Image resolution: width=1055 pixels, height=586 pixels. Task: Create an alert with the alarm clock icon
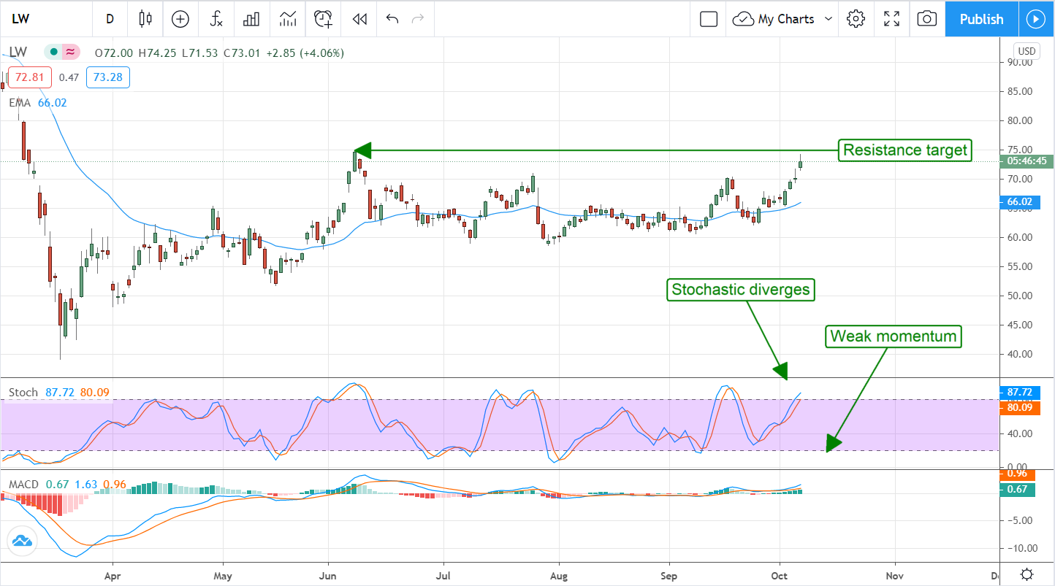point(323,19)
